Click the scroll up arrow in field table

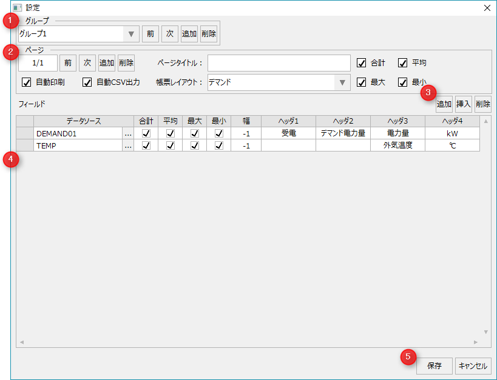click(485, 120)
